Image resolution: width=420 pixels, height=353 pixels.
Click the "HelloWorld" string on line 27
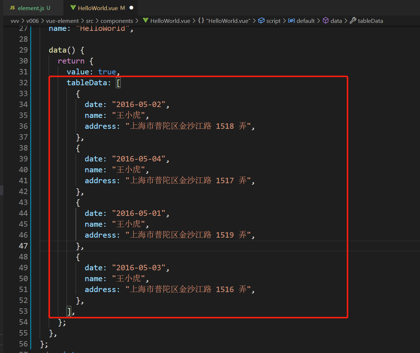pyautogui.click(x=102, y=28)
